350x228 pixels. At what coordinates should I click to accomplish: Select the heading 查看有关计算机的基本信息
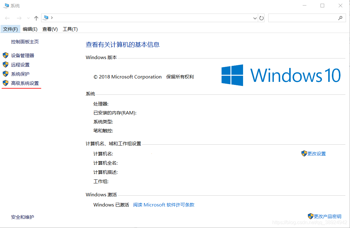(123, 45)
